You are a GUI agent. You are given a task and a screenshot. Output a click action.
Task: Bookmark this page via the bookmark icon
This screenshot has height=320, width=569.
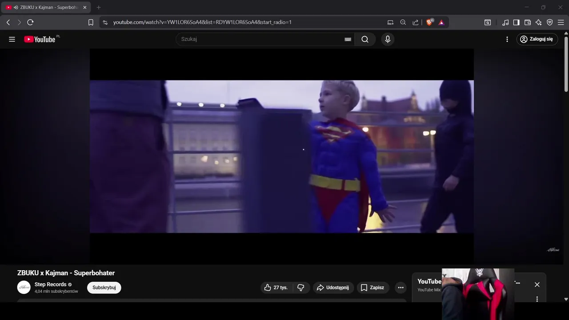click(91, 22)
